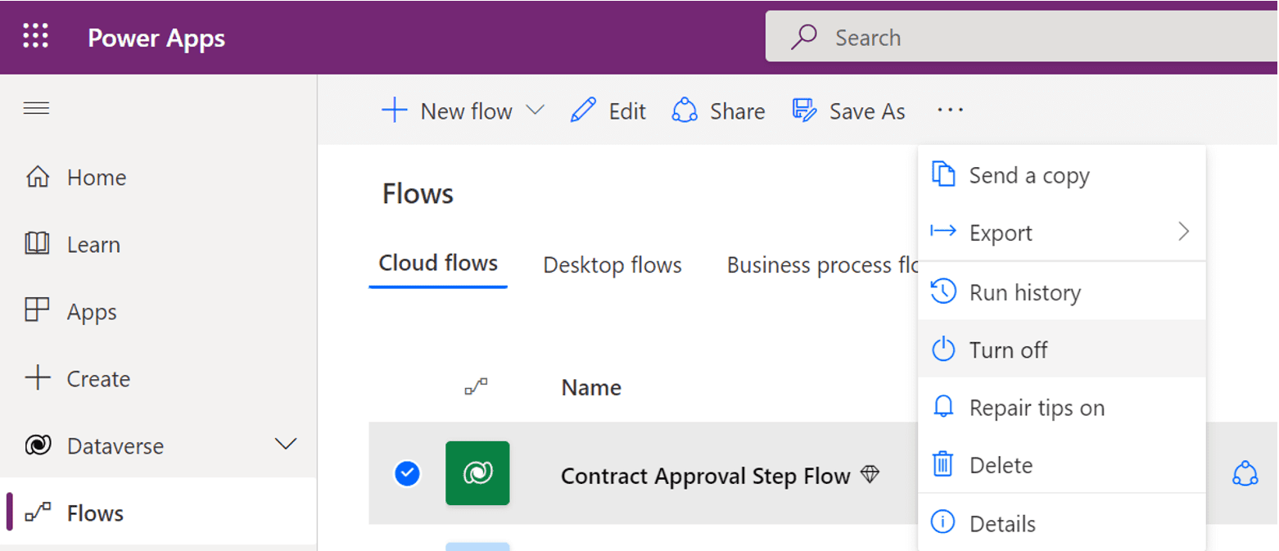Click the share icon in flow row

pos(1245,473)
